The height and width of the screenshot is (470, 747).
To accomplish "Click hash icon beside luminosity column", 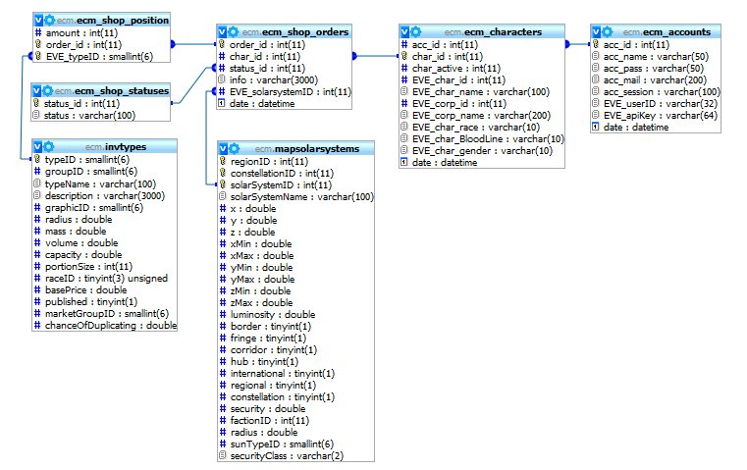I will pyautogui.click(x=223, y=314).
